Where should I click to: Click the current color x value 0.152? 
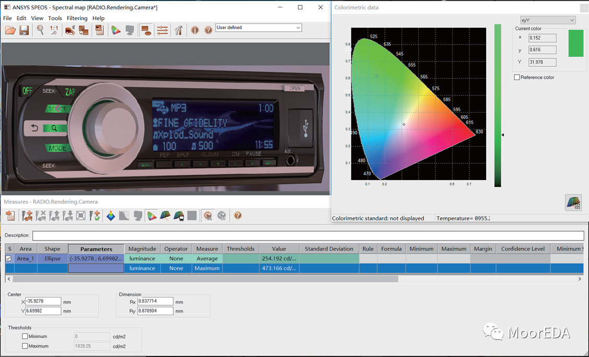tap(542, 38)
